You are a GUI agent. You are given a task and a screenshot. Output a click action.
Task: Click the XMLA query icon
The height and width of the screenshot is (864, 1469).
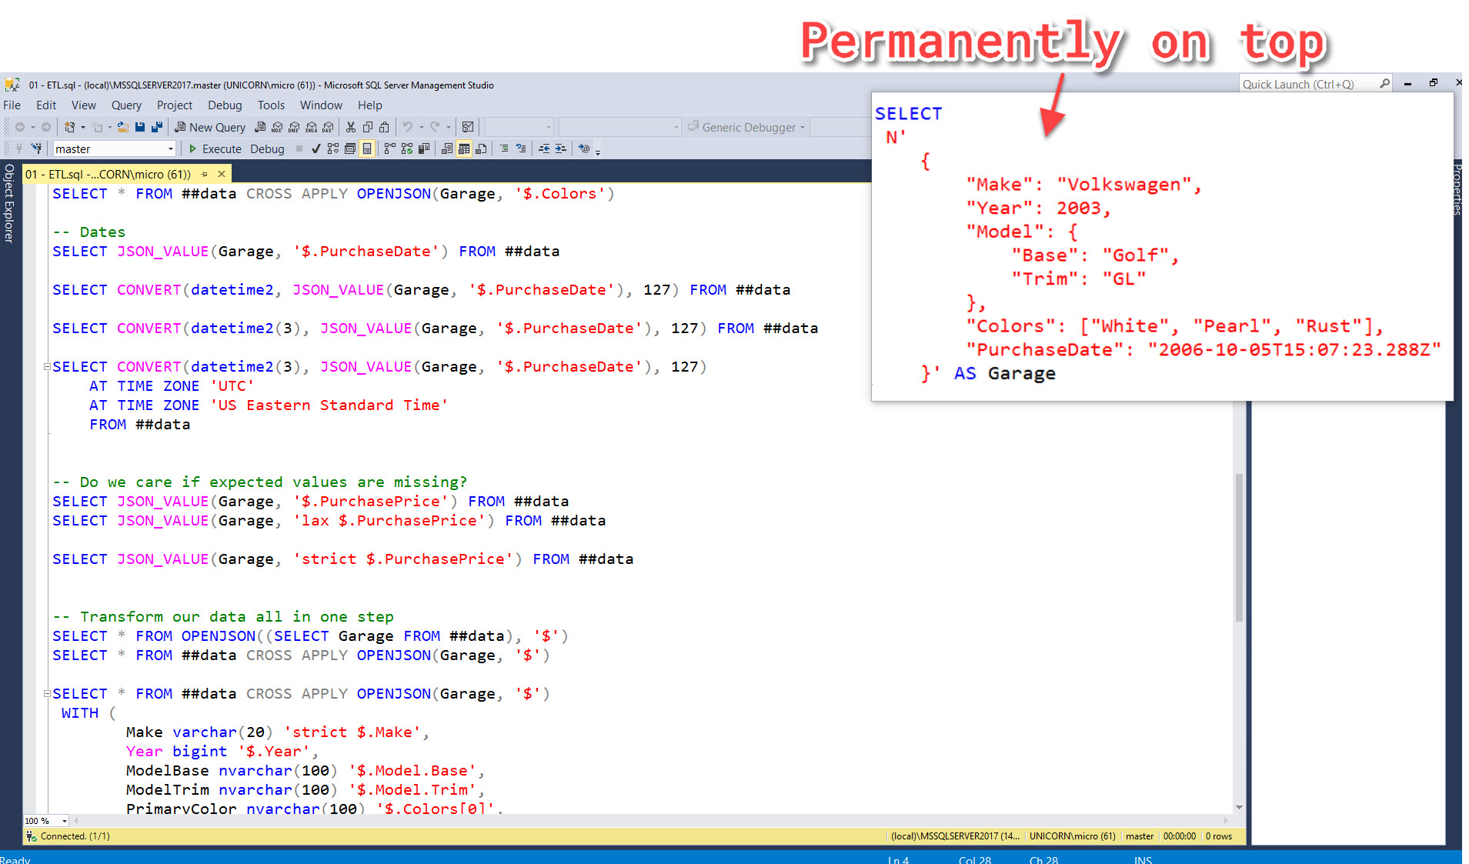click(311, 127)
